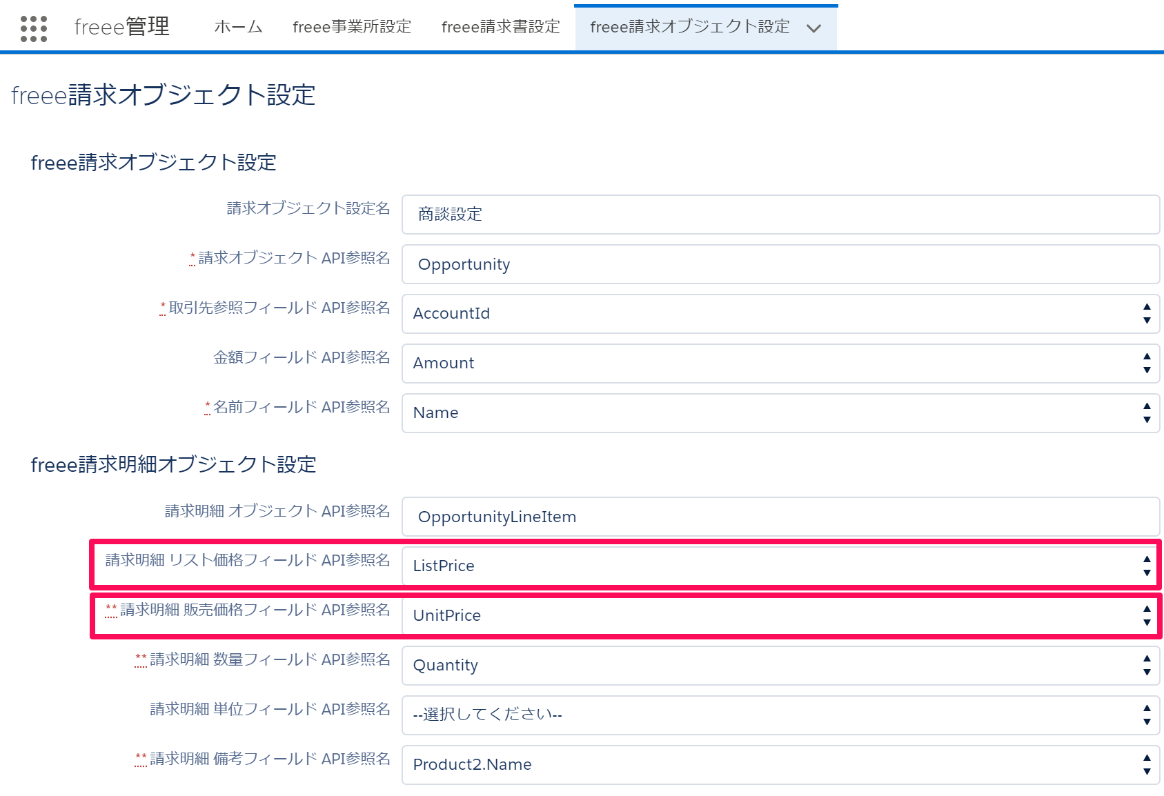Open the ホーム tab
The image size is (1164, 796).
[x=238, y=27]
